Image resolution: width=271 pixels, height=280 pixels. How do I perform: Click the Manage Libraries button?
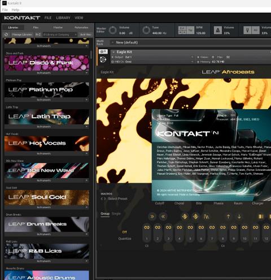click(x=22, y=35)
